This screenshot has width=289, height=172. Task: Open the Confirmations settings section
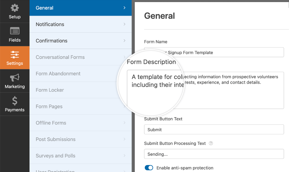(x=81, y=41)
